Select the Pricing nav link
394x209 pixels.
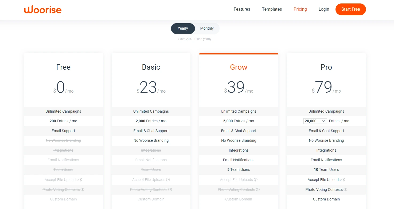pos(300,9)
